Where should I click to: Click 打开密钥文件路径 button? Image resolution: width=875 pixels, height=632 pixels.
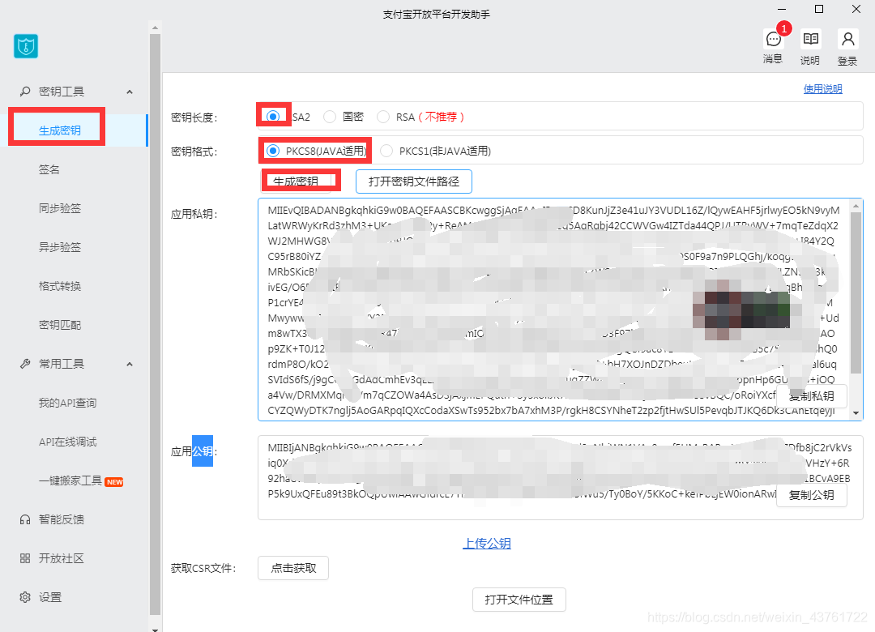pos(414,181)
